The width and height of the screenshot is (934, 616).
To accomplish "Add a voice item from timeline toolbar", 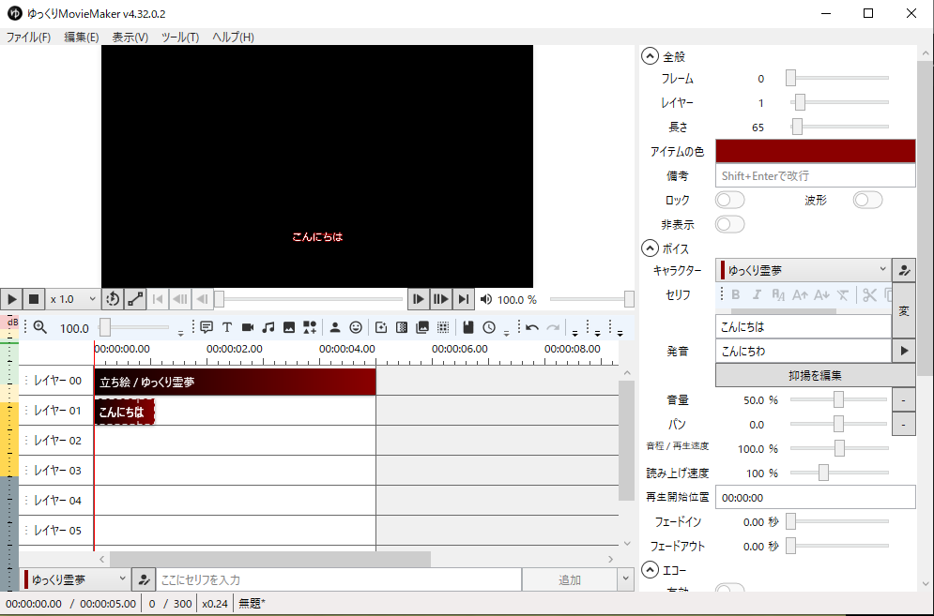I will coord(207,327).
